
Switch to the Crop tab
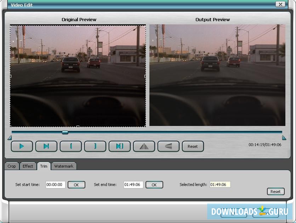(12, 166)
